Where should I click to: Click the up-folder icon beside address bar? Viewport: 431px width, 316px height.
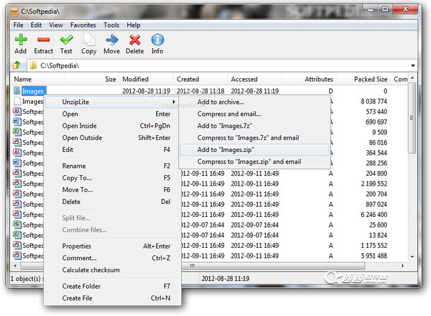pos(17,66)
